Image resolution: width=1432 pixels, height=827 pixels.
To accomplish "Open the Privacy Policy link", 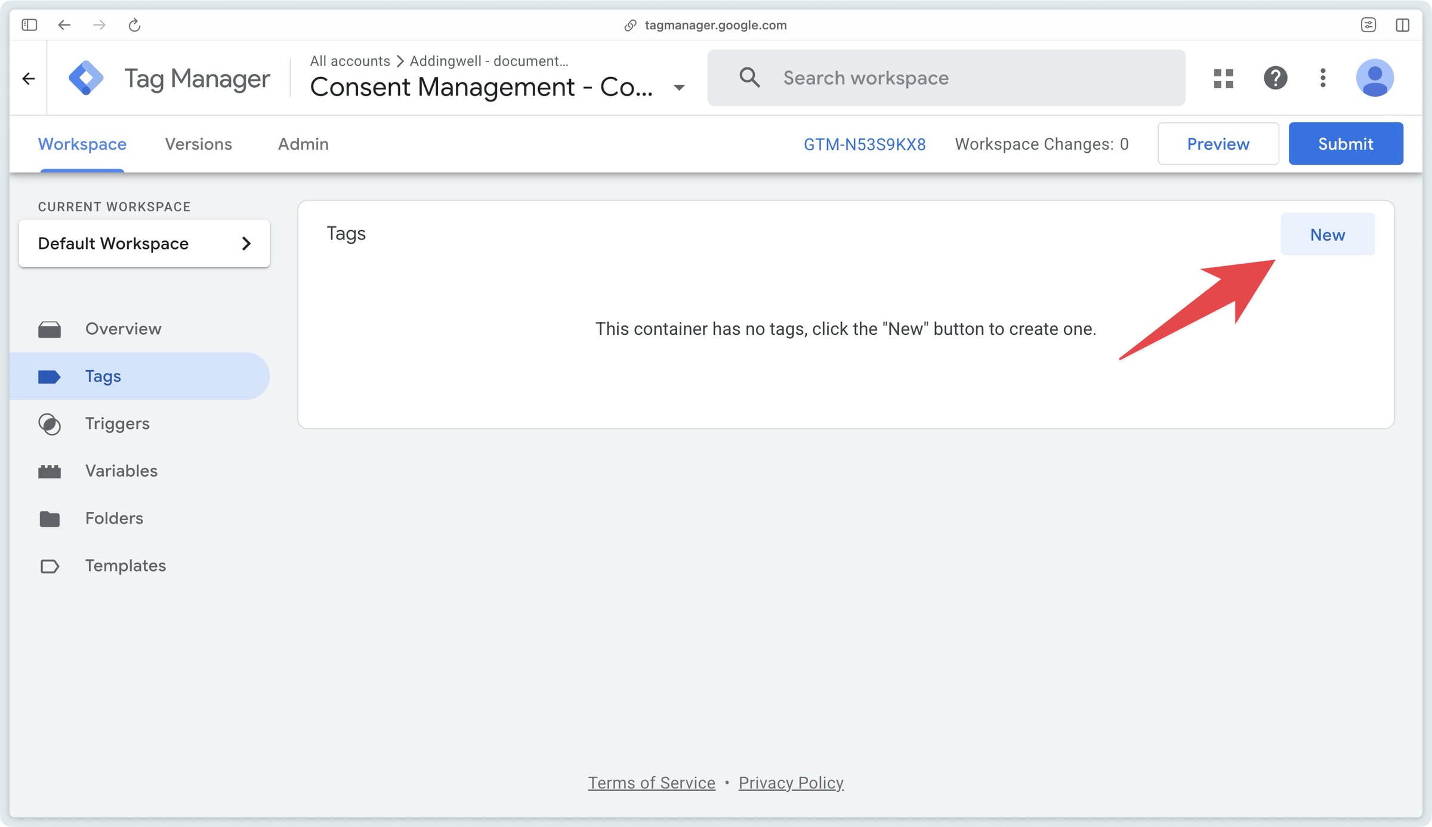I will [x=791, y=782].
